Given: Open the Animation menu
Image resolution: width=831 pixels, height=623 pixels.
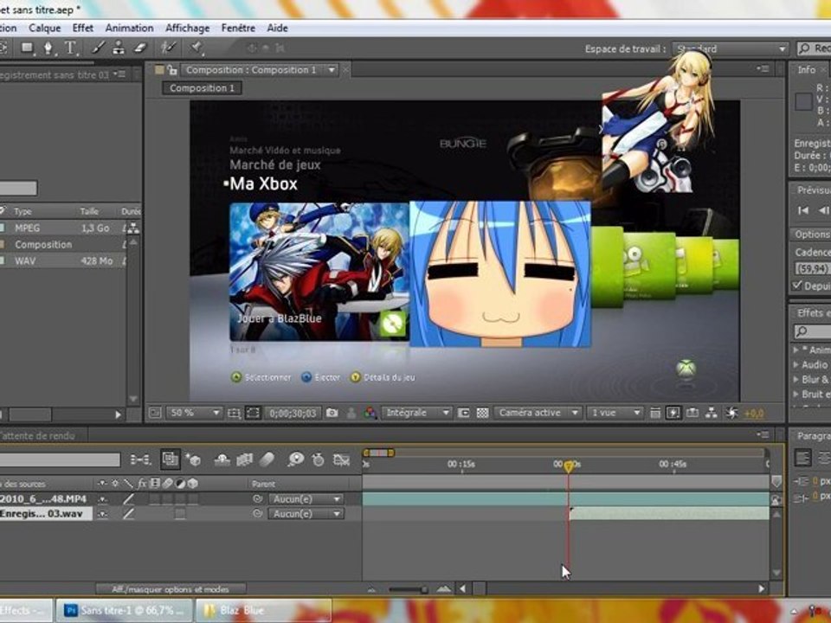Looking at the screenshot, I should tap(129, 28).
